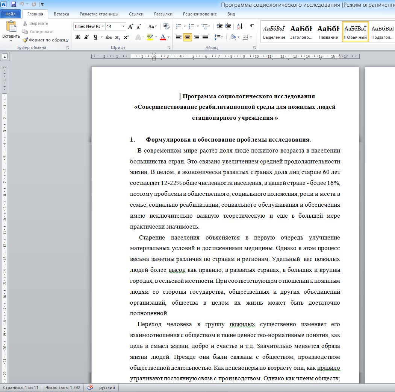Click the language indicator русский
395x392 pixels.
click(107, 387)
